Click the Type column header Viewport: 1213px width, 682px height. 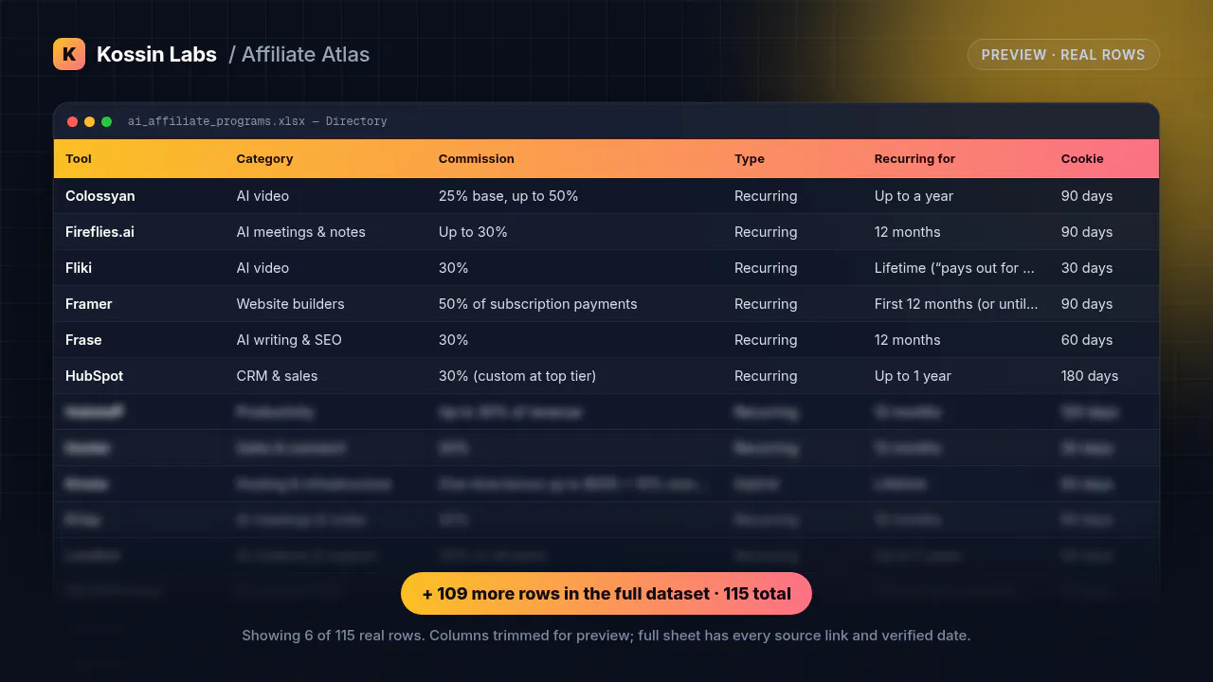750,159
